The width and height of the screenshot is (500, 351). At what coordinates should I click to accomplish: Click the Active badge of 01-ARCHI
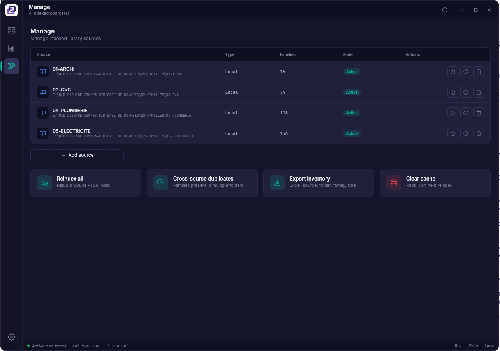[352, 72]
